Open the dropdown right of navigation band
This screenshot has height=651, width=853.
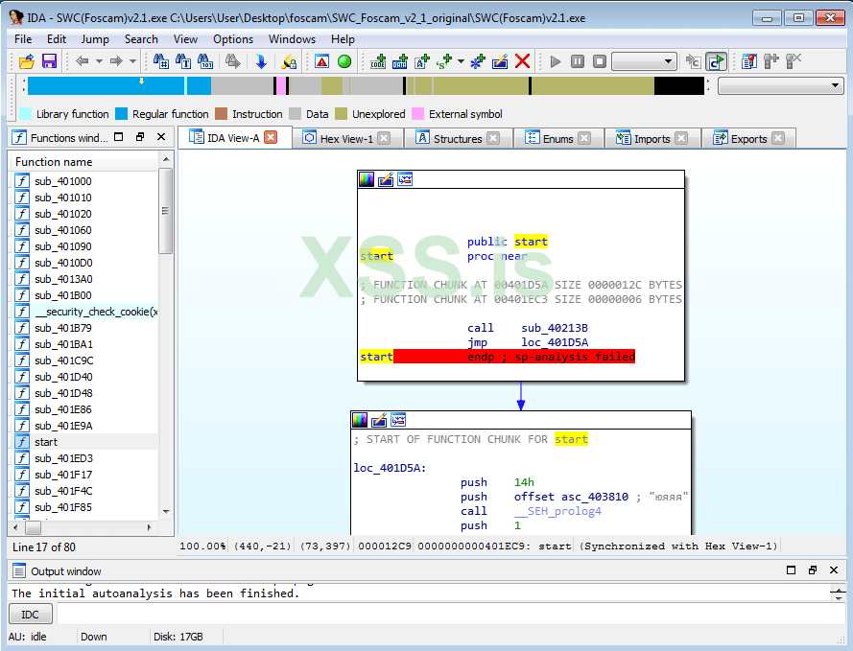pos(782,86)
